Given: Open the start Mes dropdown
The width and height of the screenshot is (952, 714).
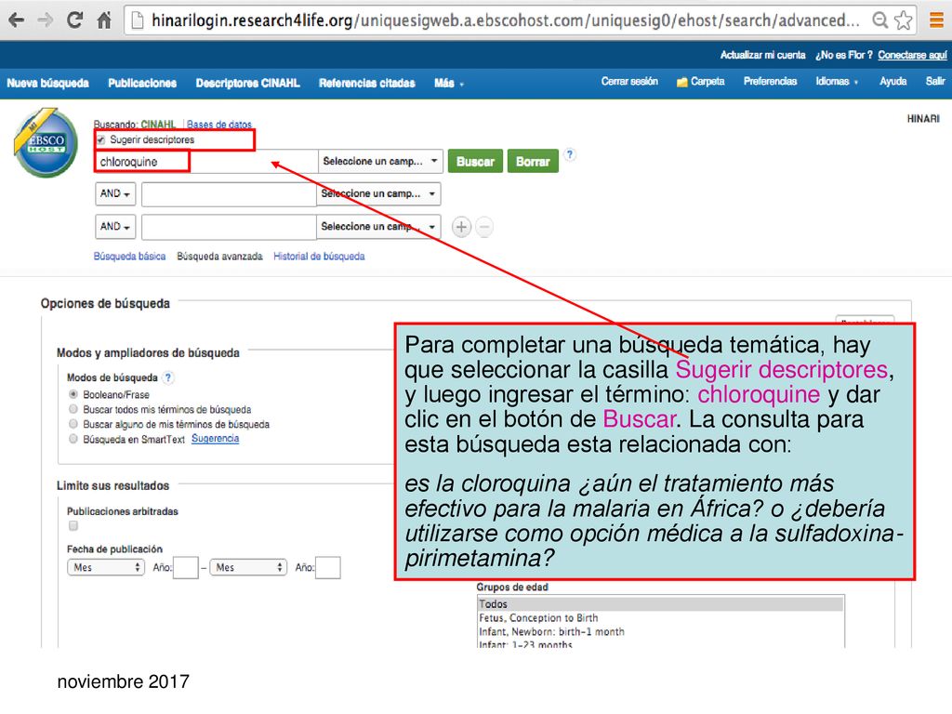Looking at the screenshot, I should [106, 567].
